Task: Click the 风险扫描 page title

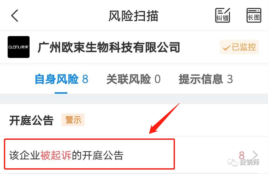Action: 134,16
